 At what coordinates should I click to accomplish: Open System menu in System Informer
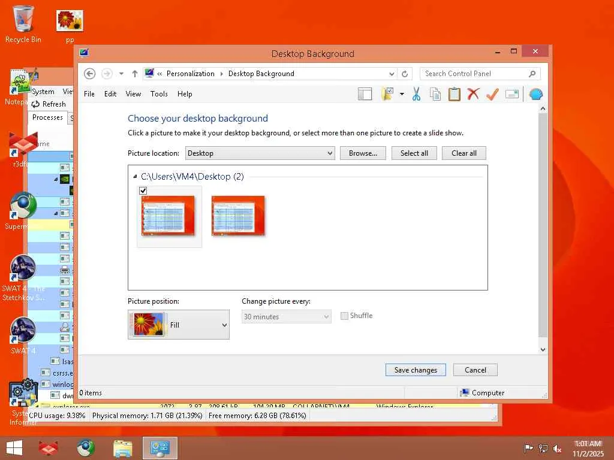pyautogui.click(x=43, y=92)
